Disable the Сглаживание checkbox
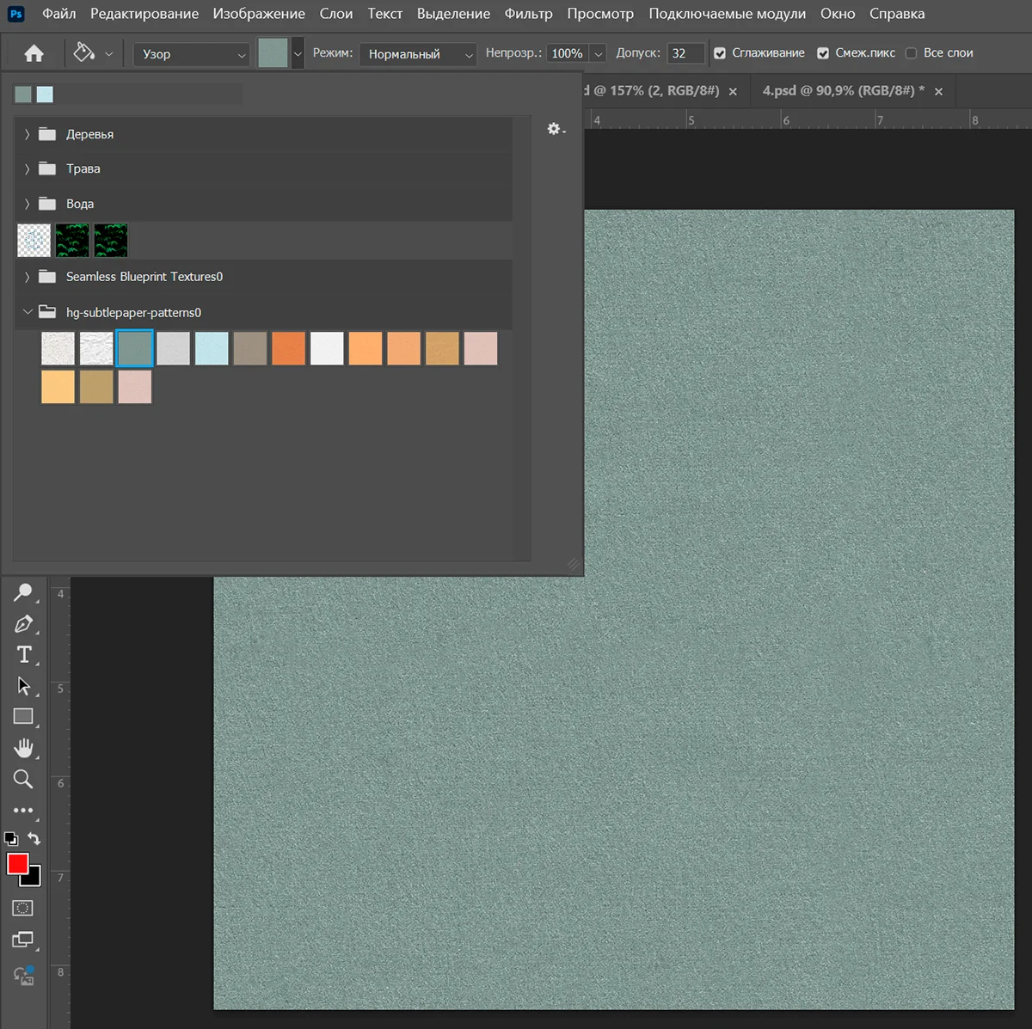This screenshot has width=1032, height=1029. (x=720, y=53)
